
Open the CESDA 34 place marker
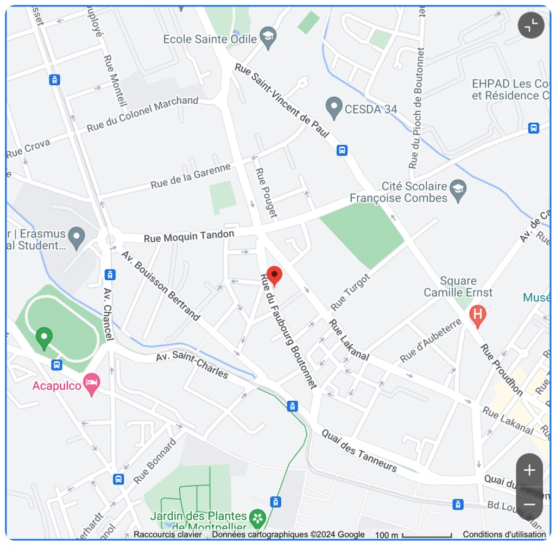(x=334, y=108)
